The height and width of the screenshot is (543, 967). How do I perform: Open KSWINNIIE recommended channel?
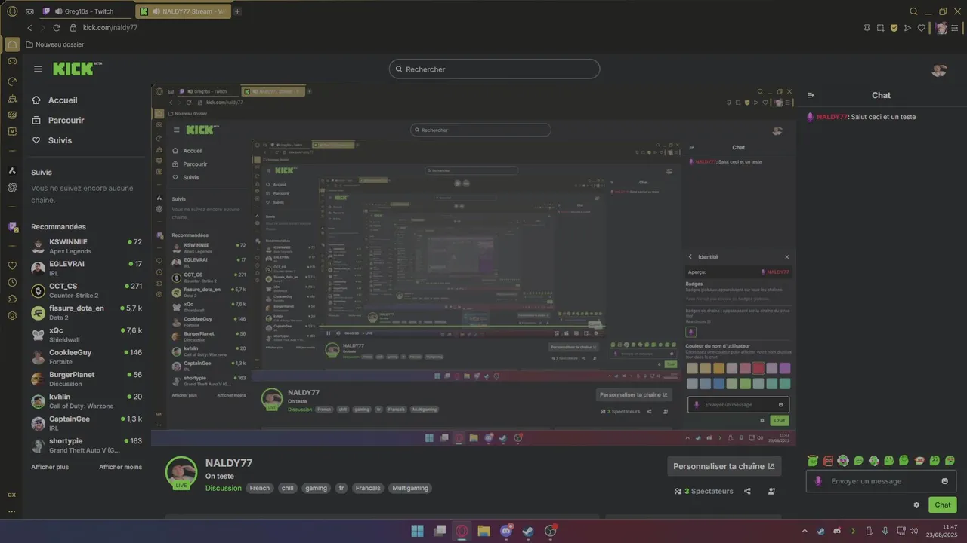pos(86,246)
